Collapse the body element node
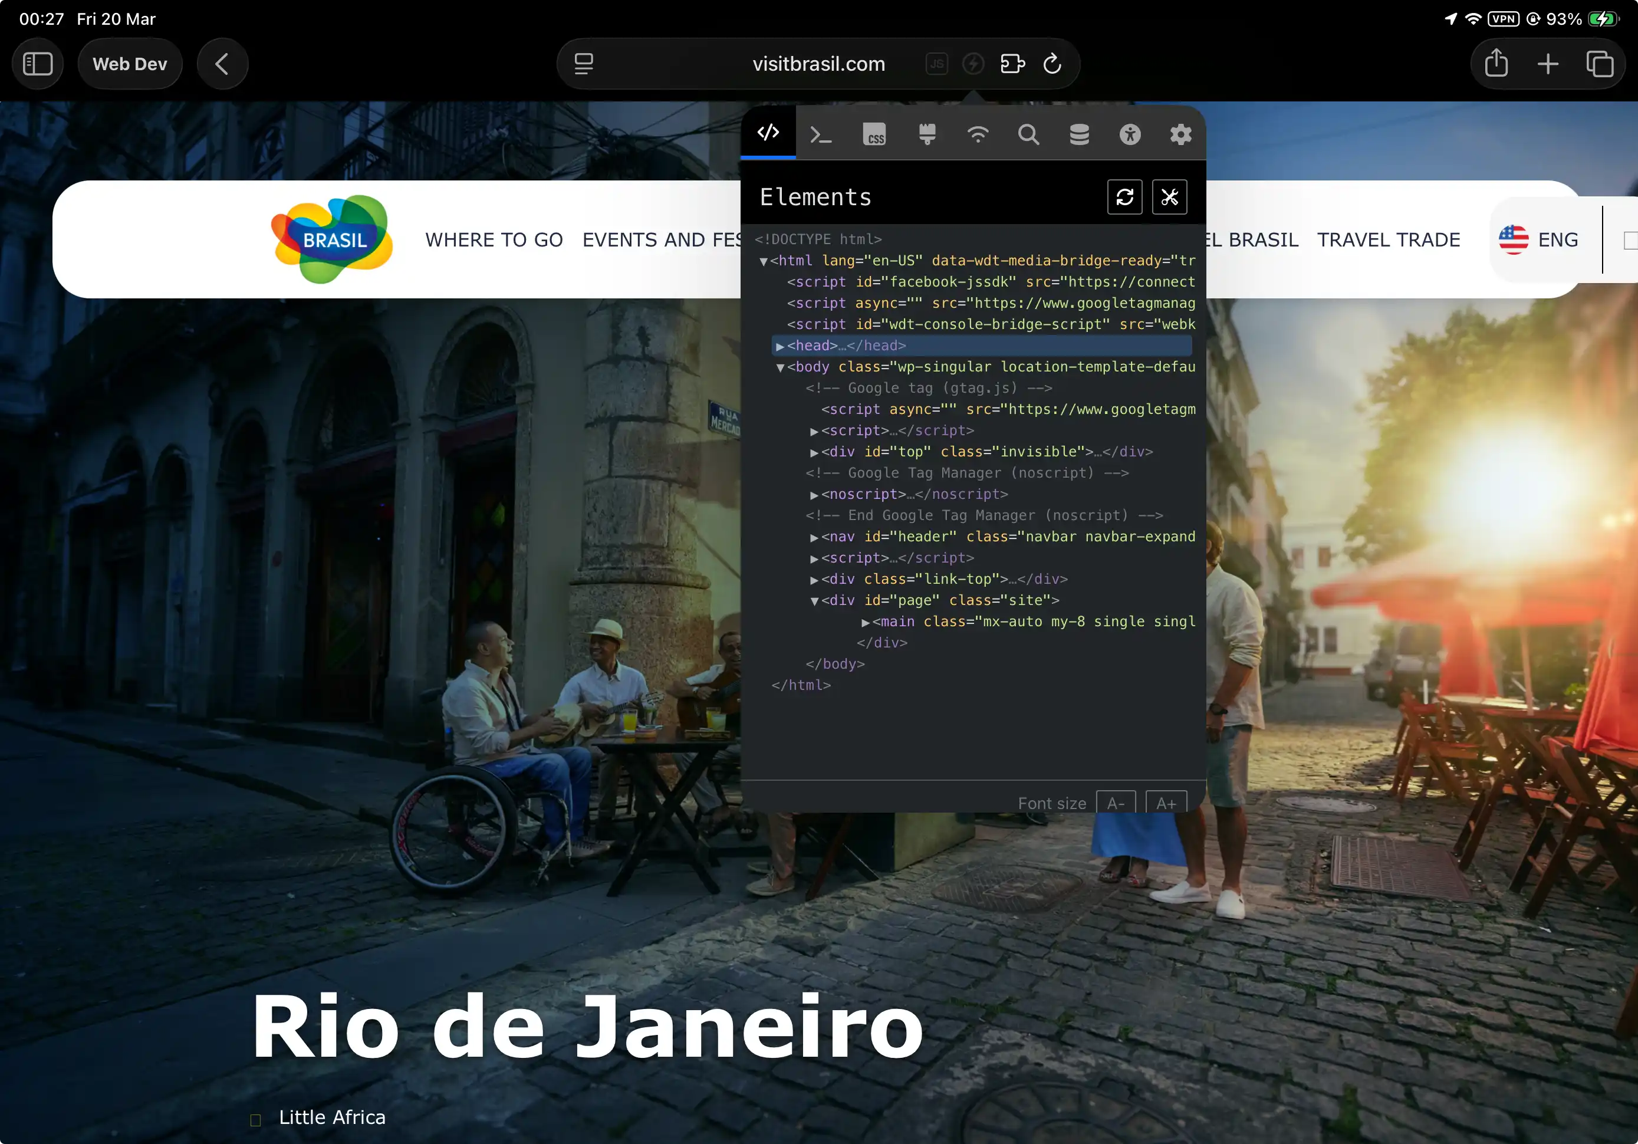Viewport: 1638px width, 1144px height. 781,367
